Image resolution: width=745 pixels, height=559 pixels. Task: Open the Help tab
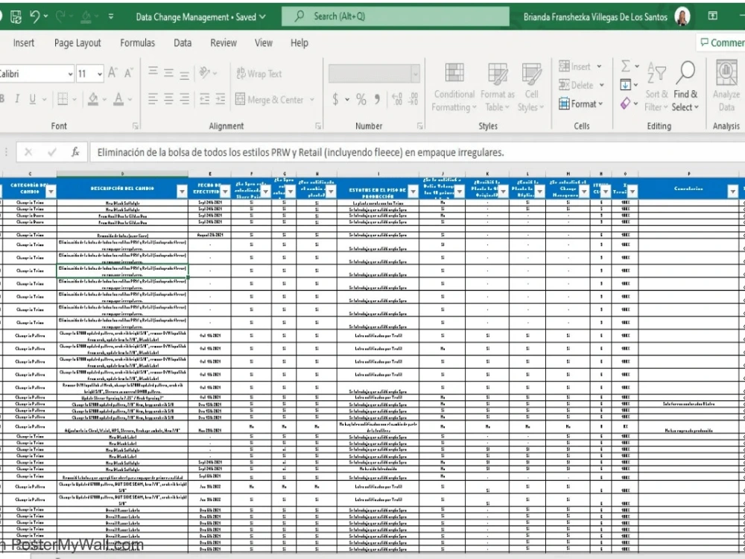point(299,42)
